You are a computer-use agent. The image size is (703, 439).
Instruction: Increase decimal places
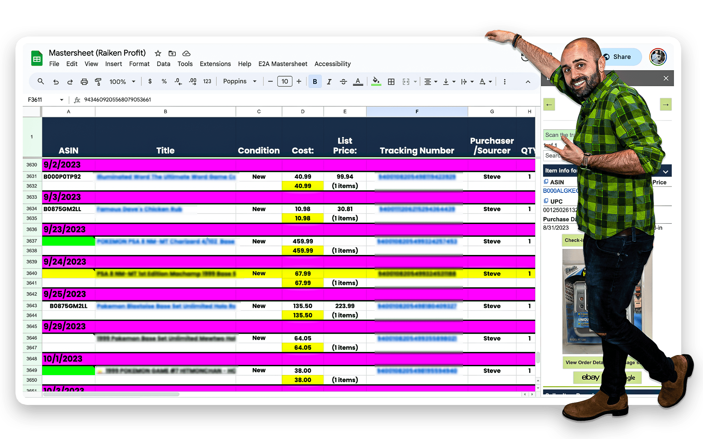(x=193, y=81)
